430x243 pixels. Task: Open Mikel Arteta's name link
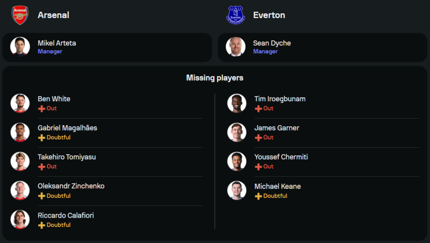57,43
